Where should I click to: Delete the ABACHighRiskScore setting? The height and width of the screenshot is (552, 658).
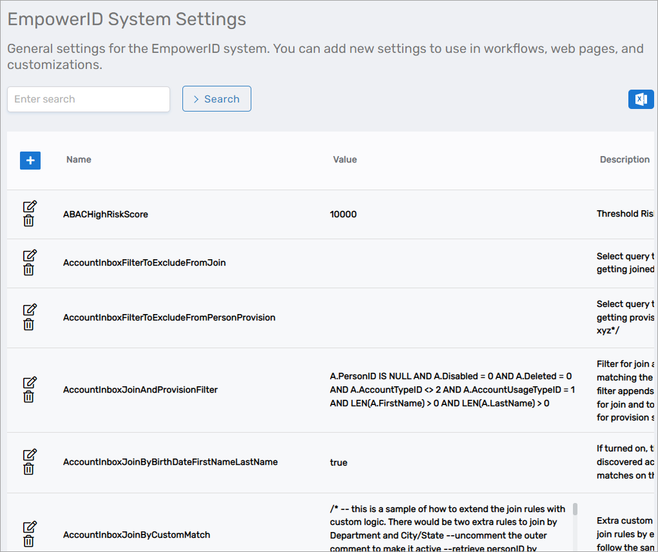[29, 221]
